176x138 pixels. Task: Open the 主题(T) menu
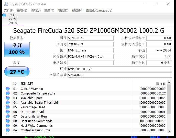[x=49, y=10]
